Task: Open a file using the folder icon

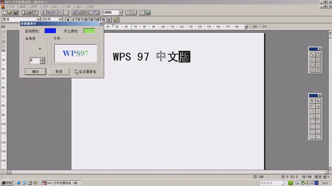Action: pyautogui.click(x=10, y=13)
